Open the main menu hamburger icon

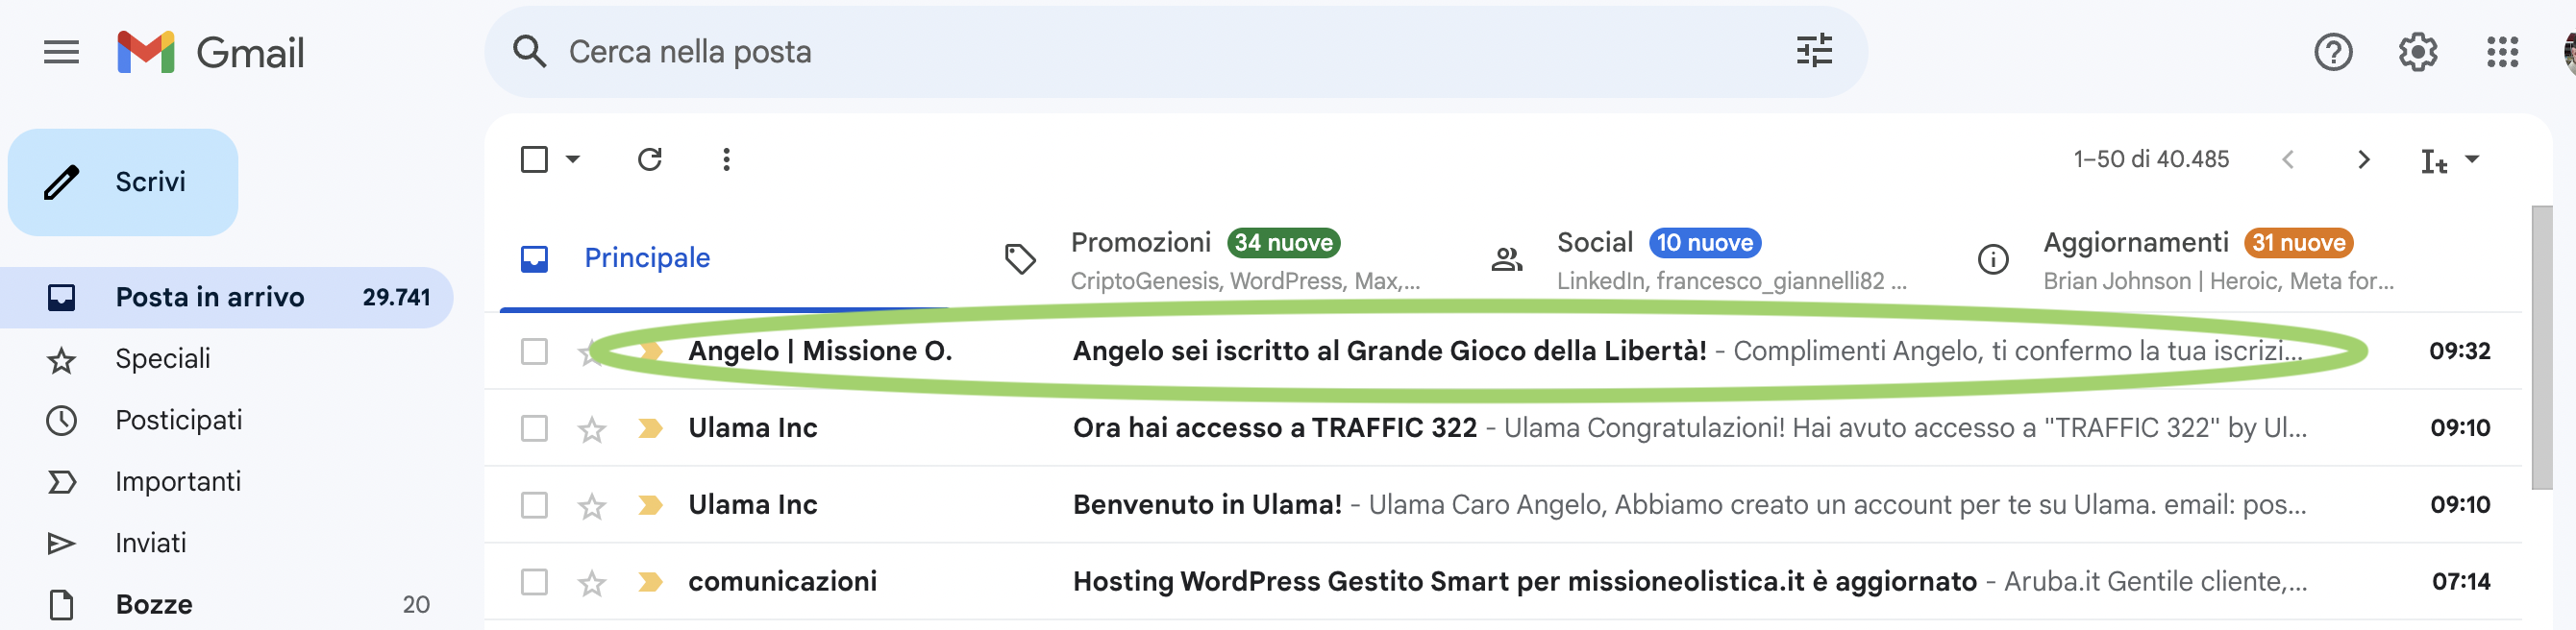61,52
